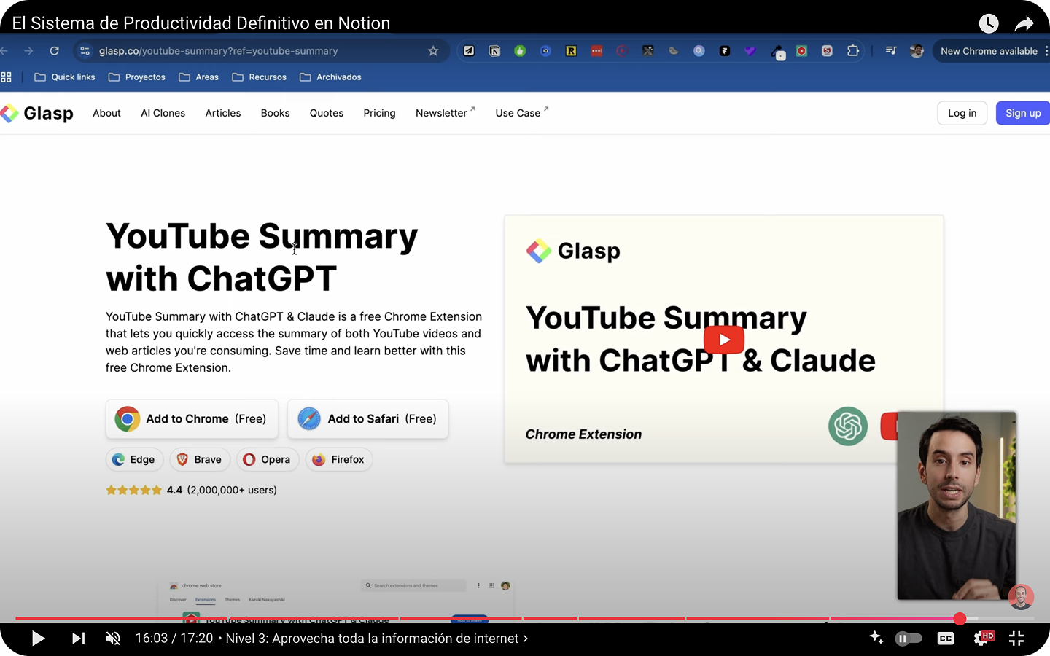Click the red three-dots extension icon
Screen dimensions: 1050x656
click(596, 51)
